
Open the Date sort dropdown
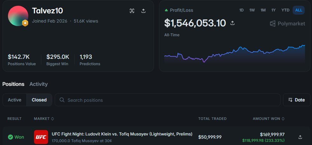[296, 100]
